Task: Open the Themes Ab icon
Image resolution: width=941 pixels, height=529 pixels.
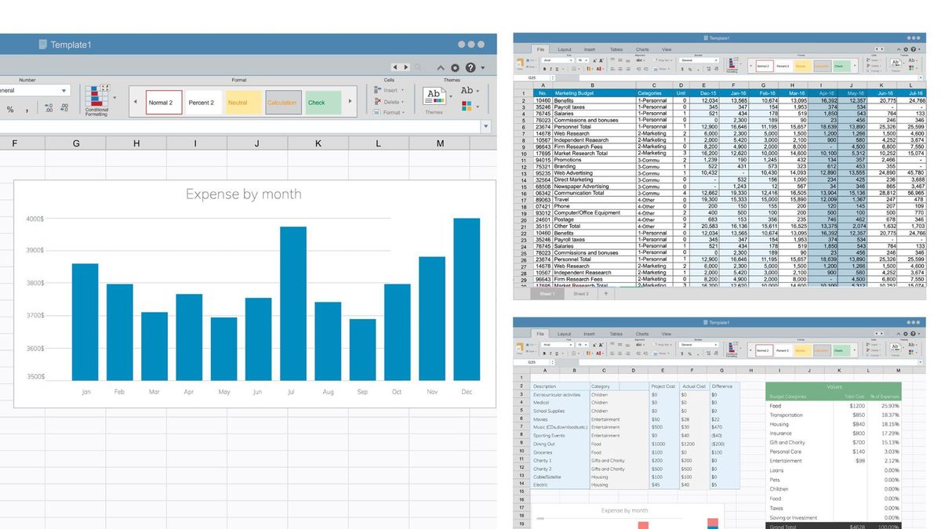Action: tap(434, 97)
